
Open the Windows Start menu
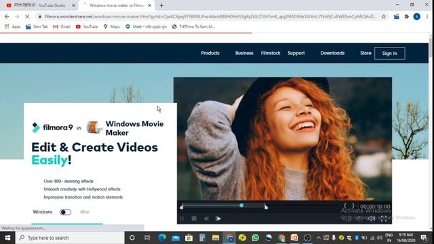point(7,238)
